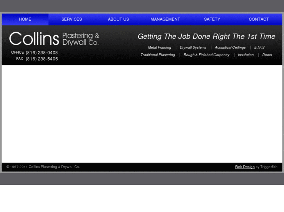Click the 'by Triggerfish' footer text
284x212 pixels.
click(266, 167)
